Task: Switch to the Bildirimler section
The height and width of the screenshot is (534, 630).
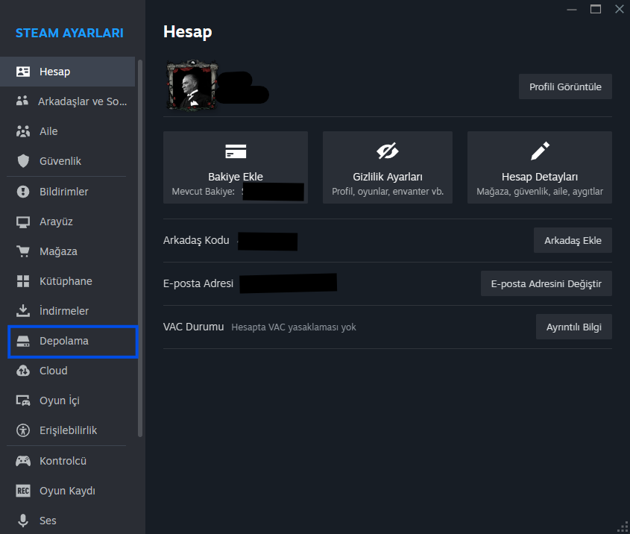Action: click(68, 192)
